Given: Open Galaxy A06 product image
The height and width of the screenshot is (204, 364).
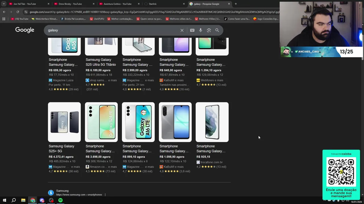Looking at the screenshot, I should (64, 46).
